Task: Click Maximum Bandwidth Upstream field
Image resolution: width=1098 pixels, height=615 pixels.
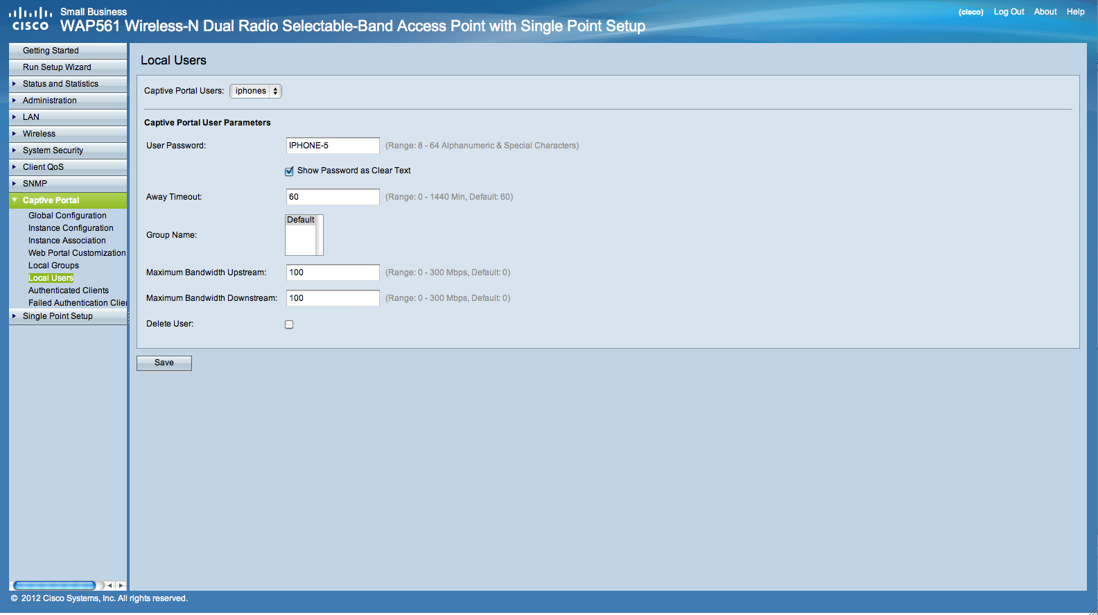Action: 333,272
